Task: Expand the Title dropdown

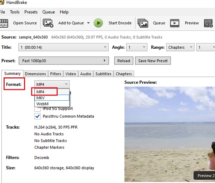Action: click(x=63, y=47)
